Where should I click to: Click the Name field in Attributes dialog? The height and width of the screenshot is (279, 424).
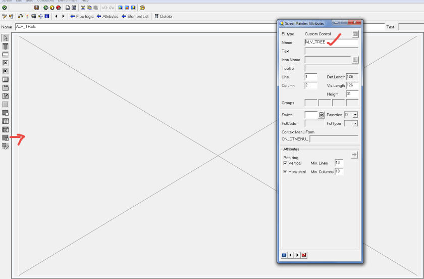331,42
